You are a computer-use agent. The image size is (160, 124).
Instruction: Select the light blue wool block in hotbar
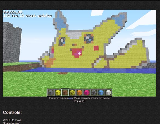click(x=101, y=93)
